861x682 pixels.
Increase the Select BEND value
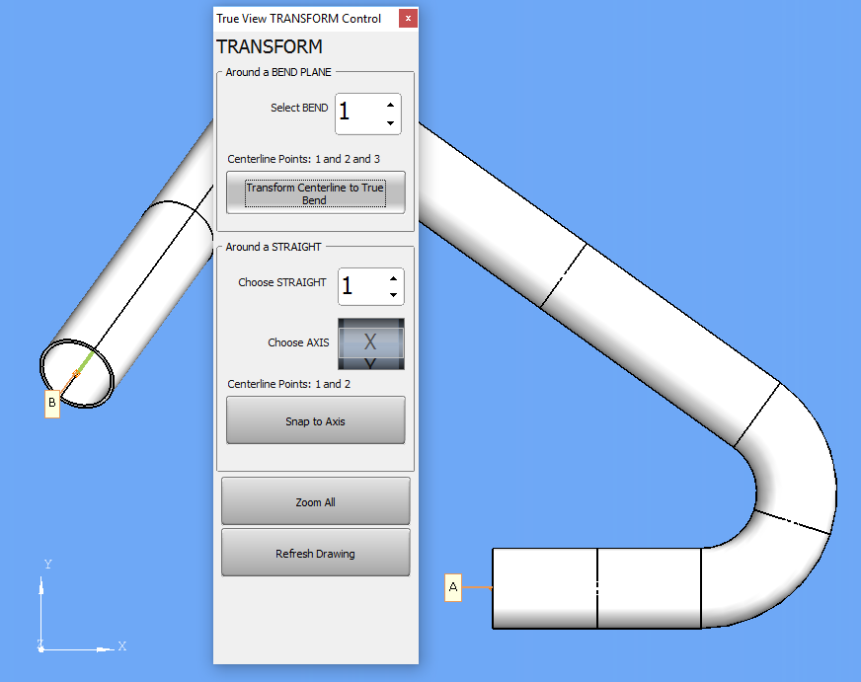coord(391,105)
